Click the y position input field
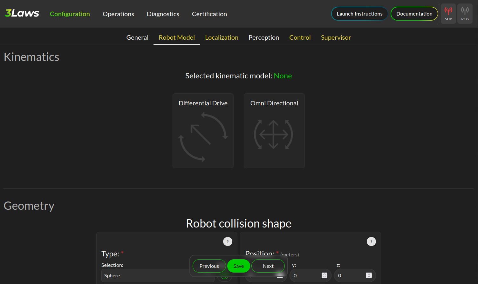Screen dimensions: 478x284 [306, 275]
